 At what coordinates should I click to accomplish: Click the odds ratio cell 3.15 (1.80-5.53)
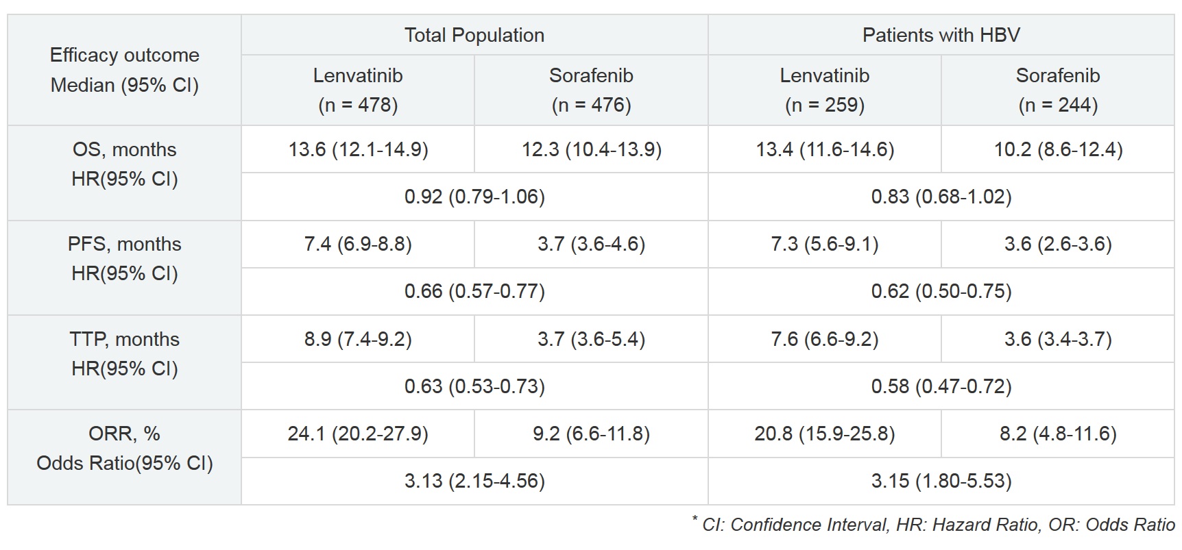point(941,481)
